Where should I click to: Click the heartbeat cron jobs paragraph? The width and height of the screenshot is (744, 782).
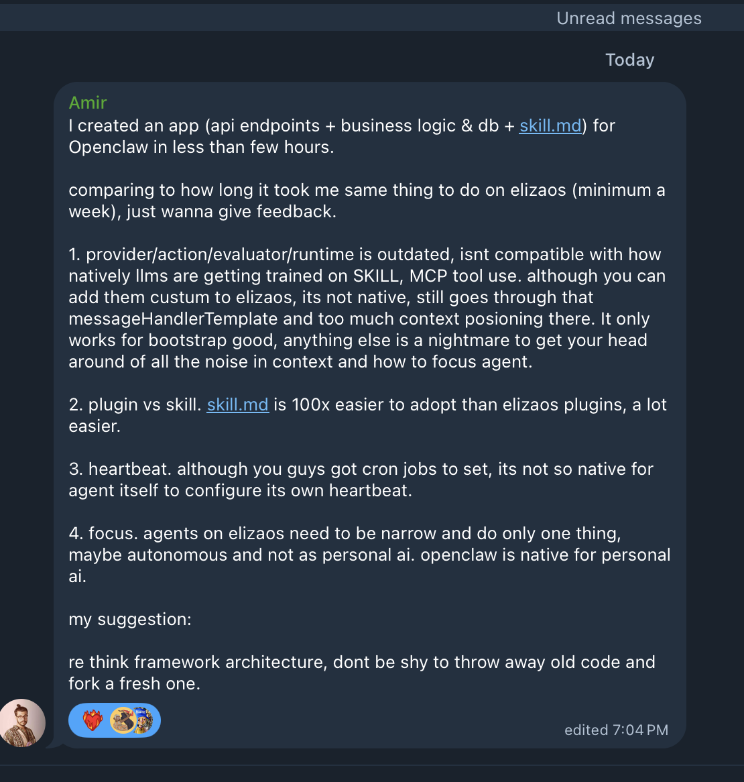(361, 480)
